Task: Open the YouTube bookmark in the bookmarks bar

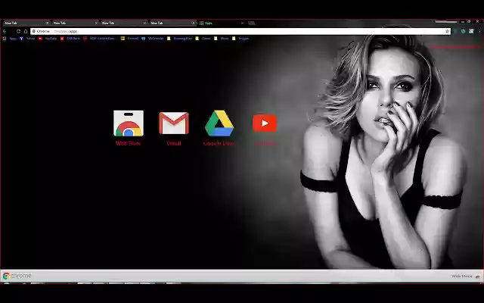Action: (x=48, y=39)
